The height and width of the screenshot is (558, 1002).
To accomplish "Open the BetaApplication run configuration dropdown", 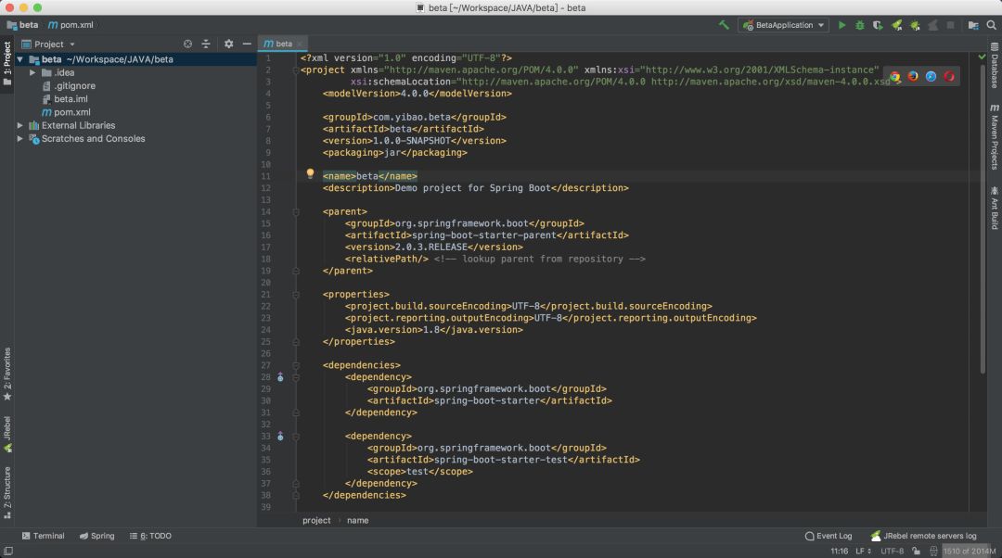I will [784, 25].
